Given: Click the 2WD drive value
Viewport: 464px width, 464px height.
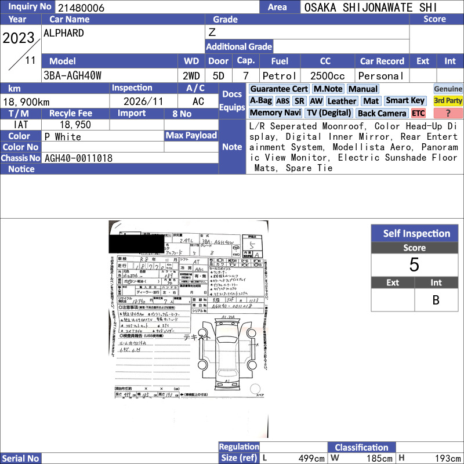Looking at the screenshot, I should (191, 76).
